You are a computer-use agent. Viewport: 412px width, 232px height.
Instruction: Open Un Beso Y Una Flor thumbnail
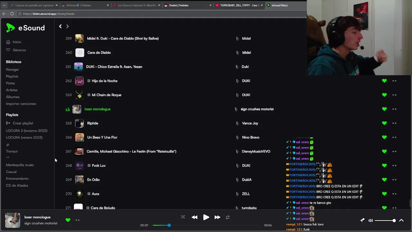coord(80,137)
